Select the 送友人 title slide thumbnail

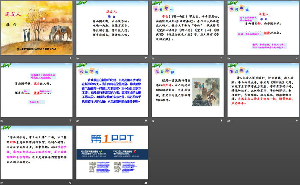click(37, 28)
